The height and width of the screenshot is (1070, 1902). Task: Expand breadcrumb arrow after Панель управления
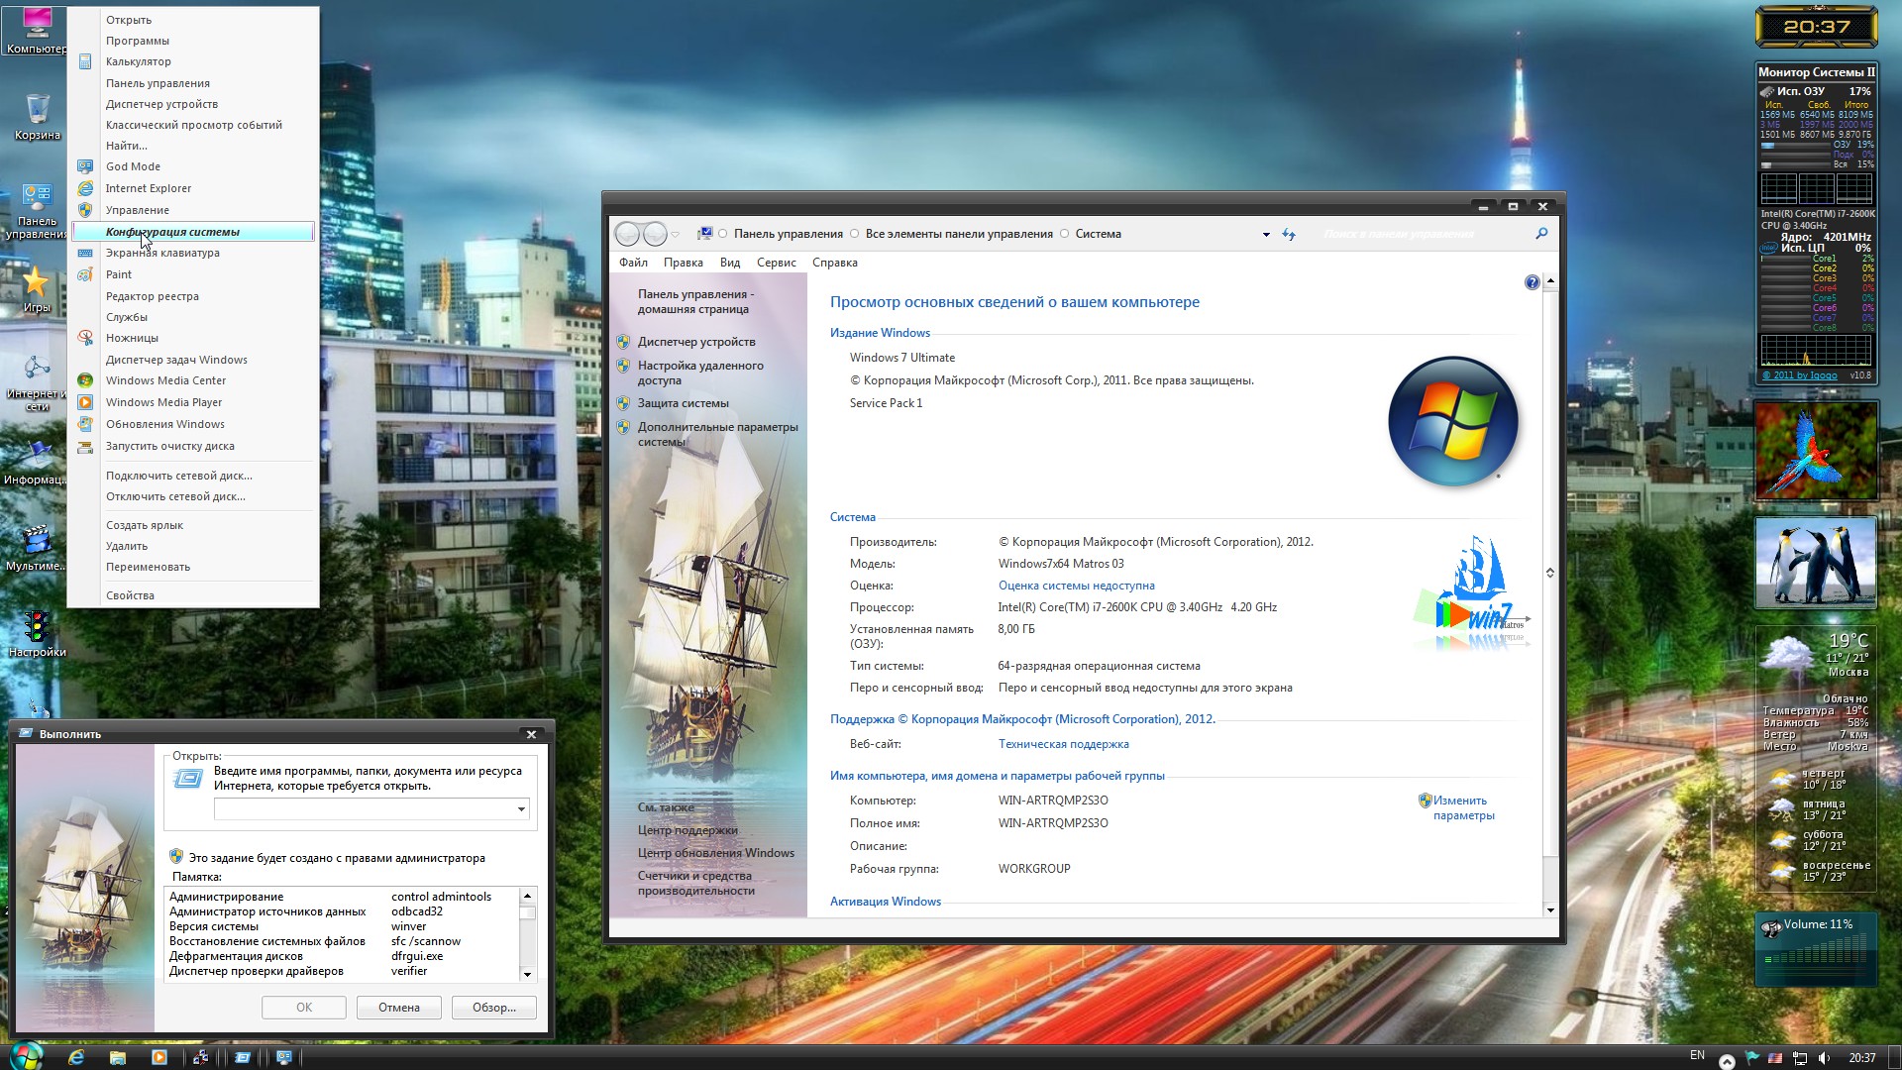pyautogui.click(x=854, y=234)
